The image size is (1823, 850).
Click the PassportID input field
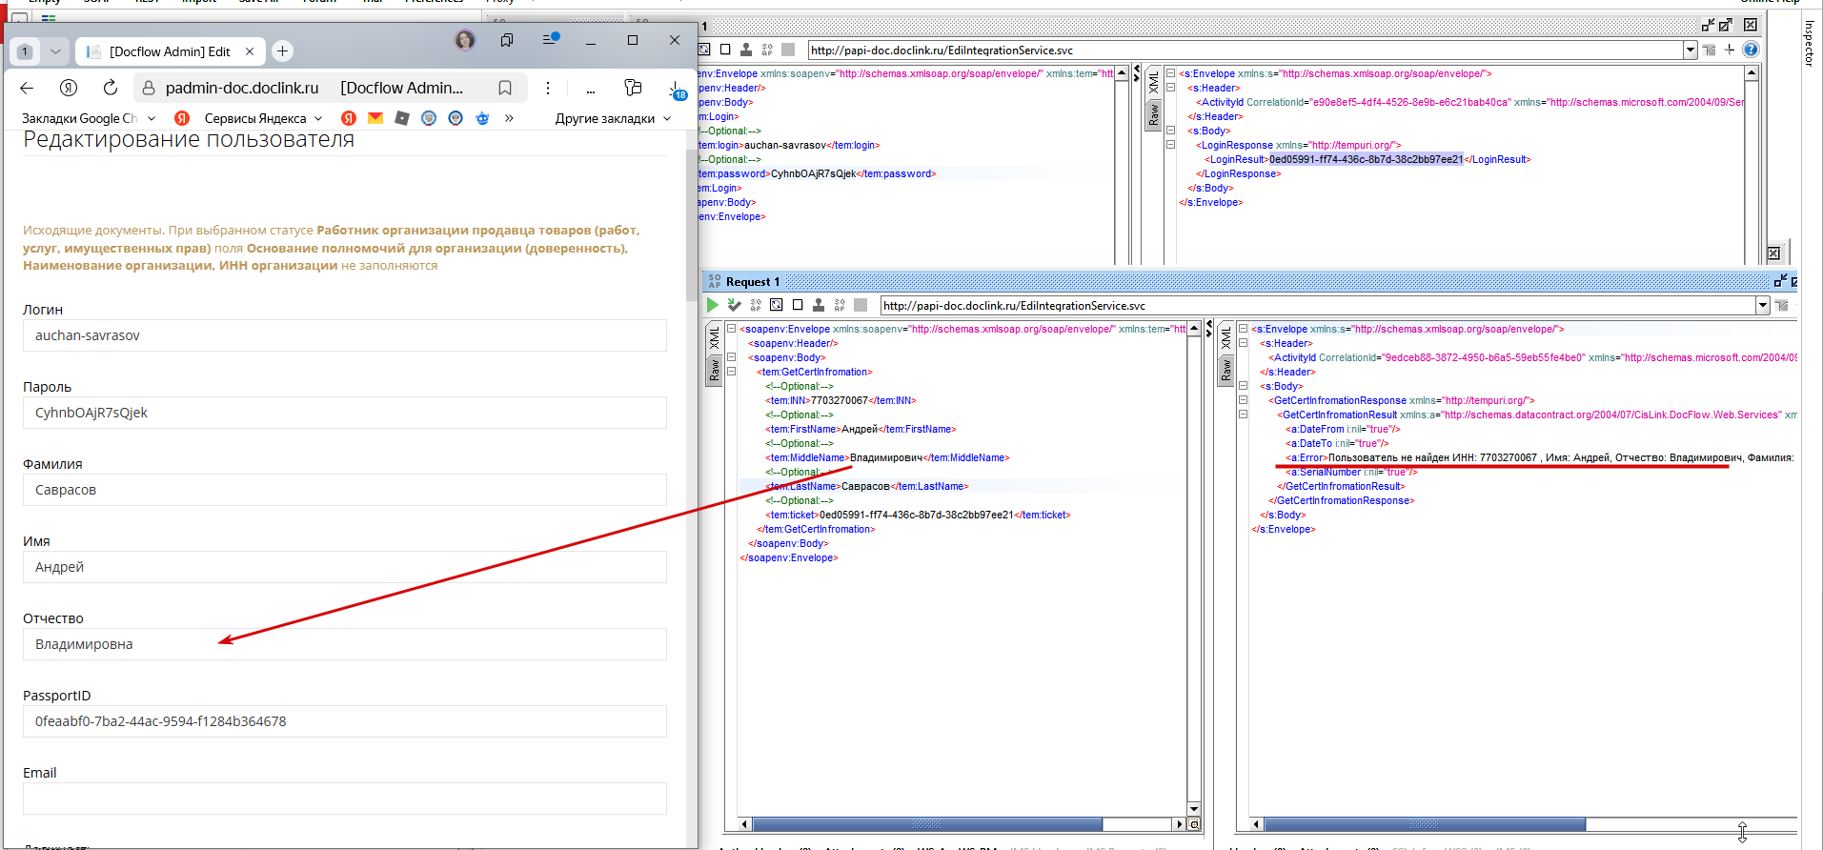click(x=345, y=721)
